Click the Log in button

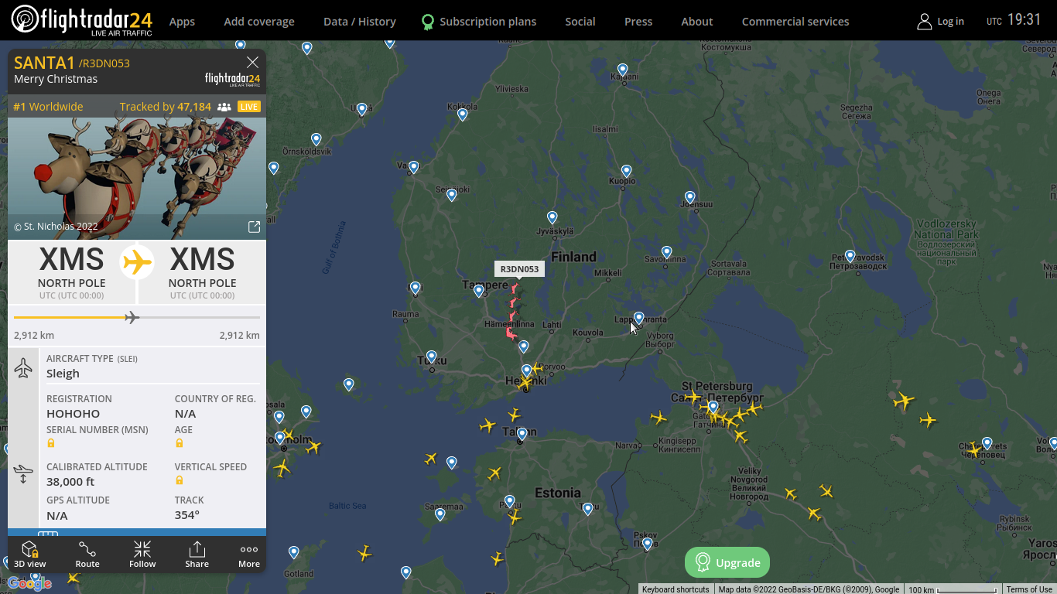click(x=941, y=22)
